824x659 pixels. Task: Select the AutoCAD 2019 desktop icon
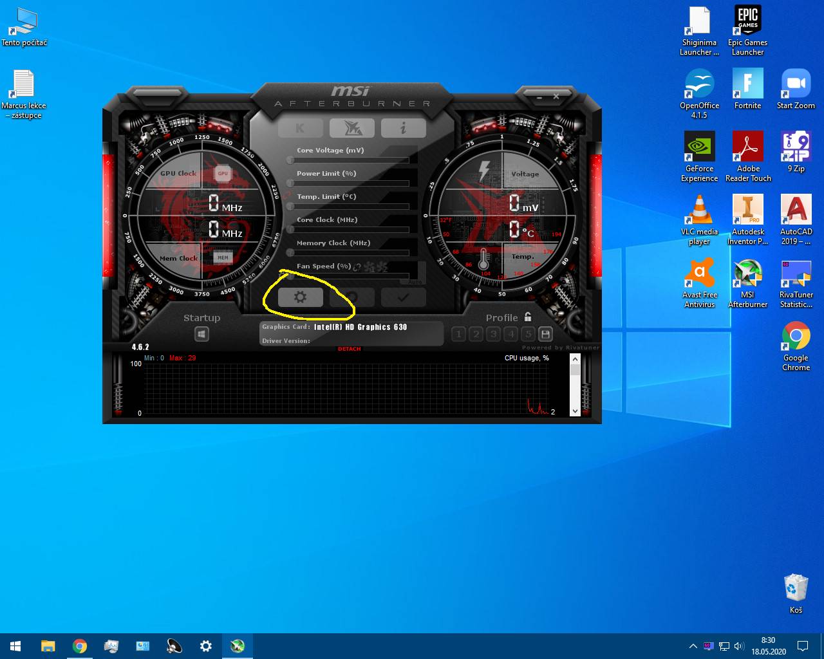796,220
